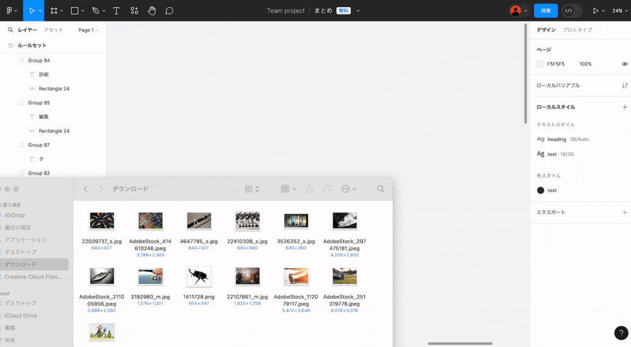Screen dimensions: 631x347
Task: Click the 無料 plan badge
Action: point(344,11)
